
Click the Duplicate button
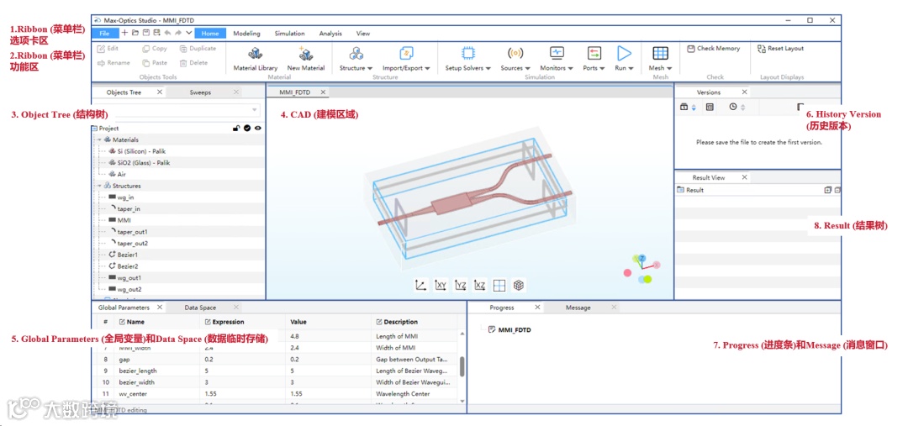(198, 49)
